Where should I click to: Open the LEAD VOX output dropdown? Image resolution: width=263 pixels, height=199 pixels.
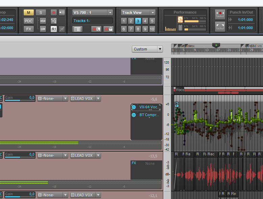coord(85,98)
